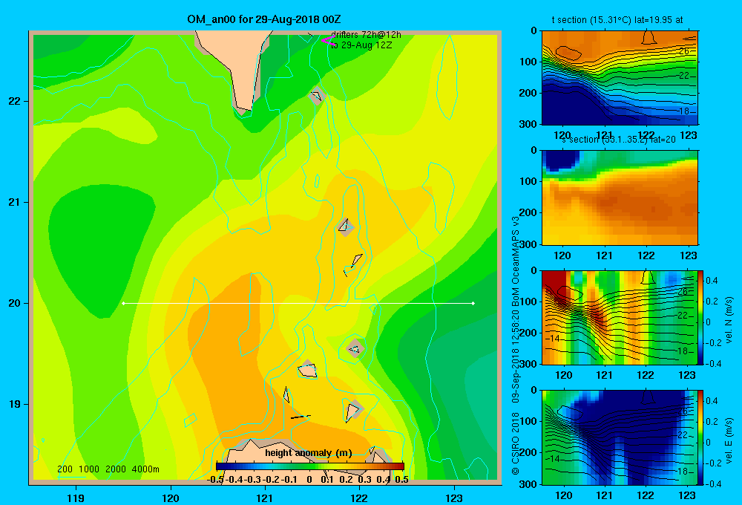The width and height of the screenshot is (742, 505).
Task: Click the vel. N vertical color bar
Action: click(701, 317)
